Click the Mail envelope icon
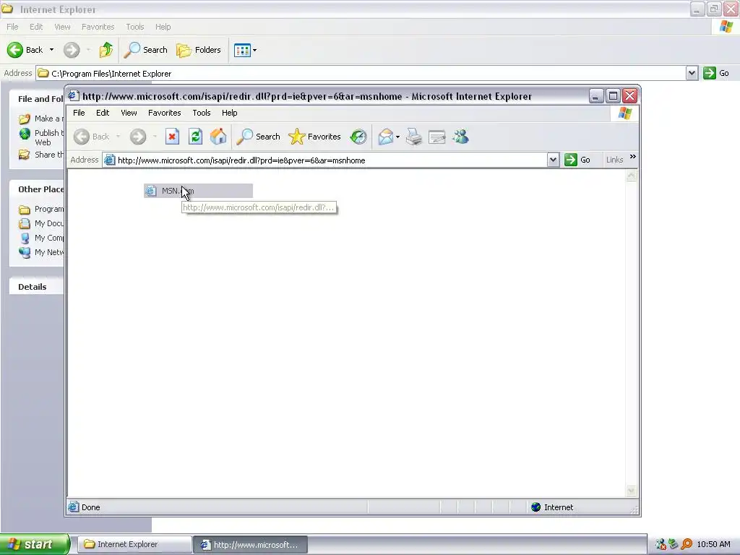This screenshot has width=740, height=555. [x=386, y=137]
